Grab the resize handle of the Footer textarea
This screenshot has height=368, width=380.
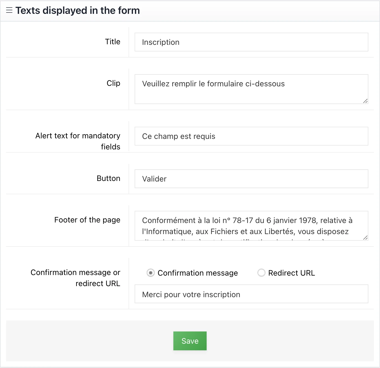pos(365,238)
